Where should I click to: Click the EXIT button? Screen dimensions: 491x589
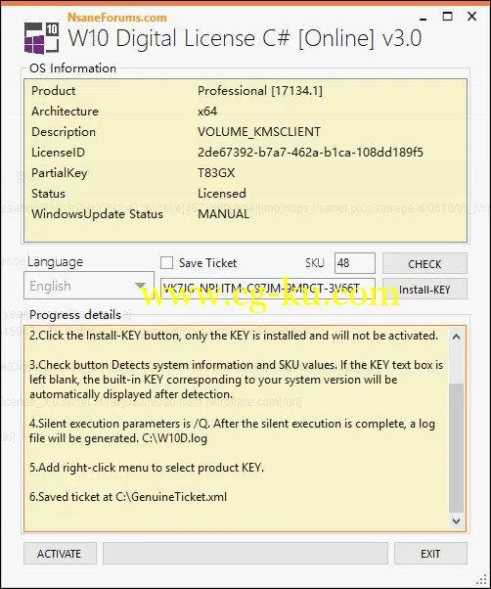tap(430, 554)
